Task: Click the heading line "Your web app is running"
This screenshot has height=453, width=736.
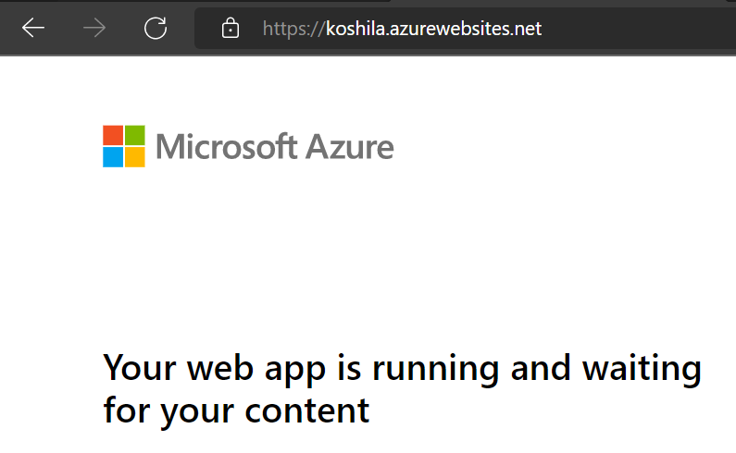Action: (x=301, y=369)
